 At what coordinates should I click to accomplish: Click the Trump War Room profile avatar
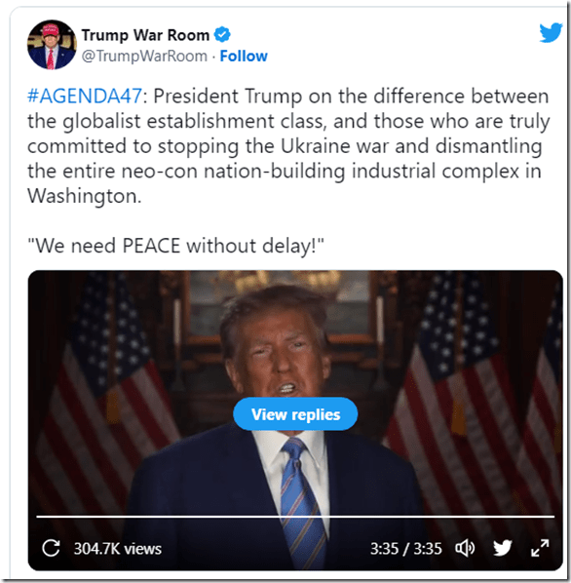click(x=52, y=45)
